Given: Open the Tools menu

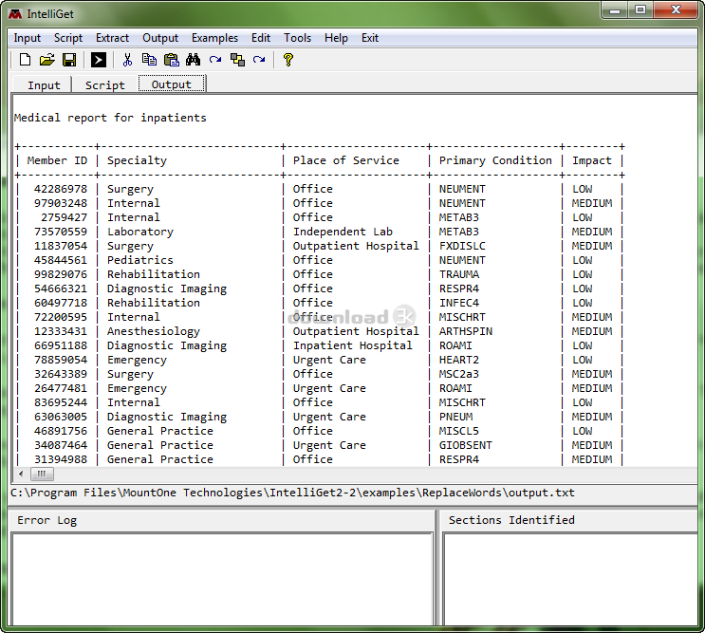Looking at the screenshot, I should (297, 38).
